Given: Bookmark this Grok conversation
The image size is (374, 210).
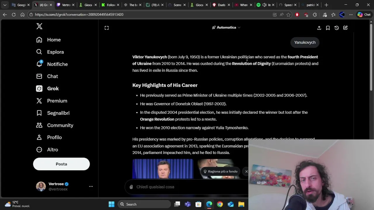Looking at the screenshot, I should point(328,28).
